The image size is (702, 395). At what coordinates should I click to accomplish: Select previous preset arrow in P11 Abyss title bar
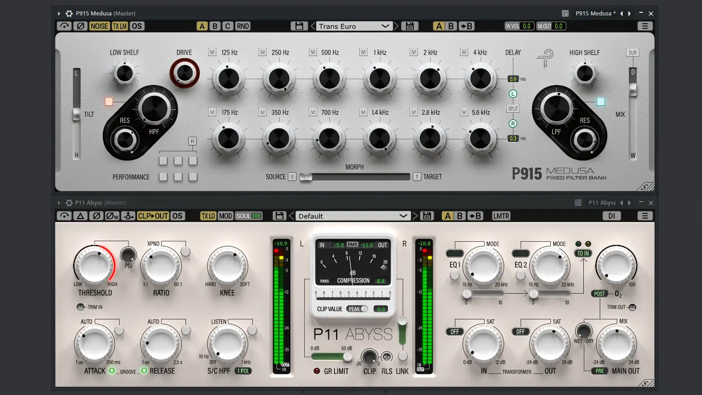[x=622, y=203]
